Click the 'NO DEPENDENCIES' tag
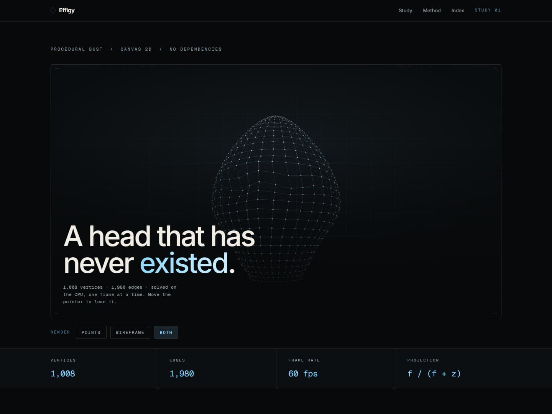The image size is (552, 414). (196, 49)
